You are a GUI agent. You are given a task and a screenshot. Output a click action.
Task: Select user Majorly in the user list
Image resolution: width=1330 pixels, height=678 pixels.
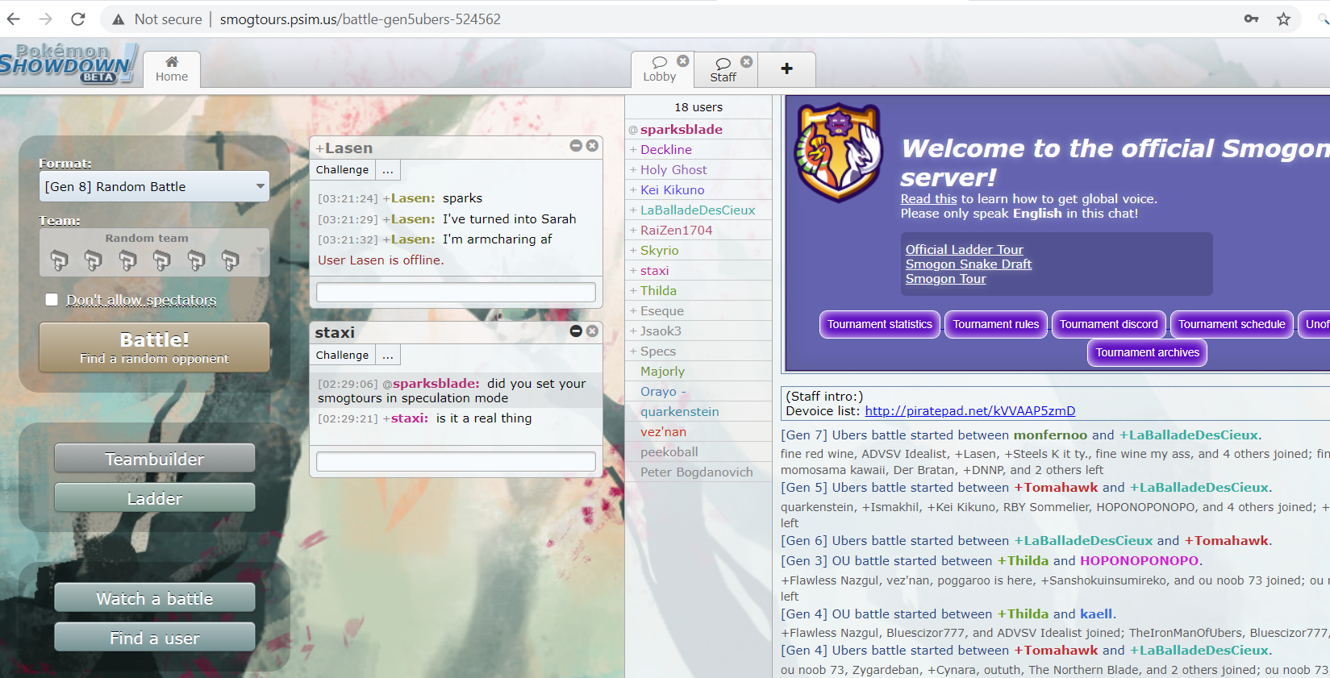click(x=698, y=371)
